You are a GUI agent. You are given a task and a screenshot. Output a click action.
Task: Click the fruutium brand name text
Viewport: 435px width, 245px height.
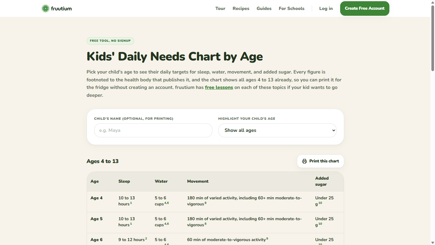[x=62, y=8]
